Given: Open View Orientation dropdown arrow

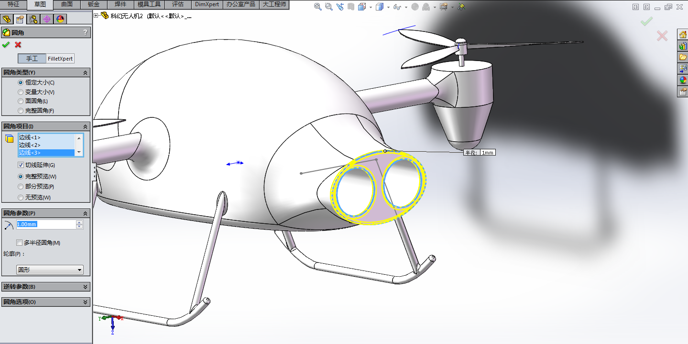Looking at the screenshot, I should tap(370, 7).
